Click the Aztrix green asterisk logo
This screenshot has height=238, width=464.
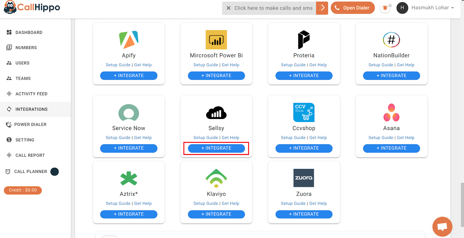[129, 178]
